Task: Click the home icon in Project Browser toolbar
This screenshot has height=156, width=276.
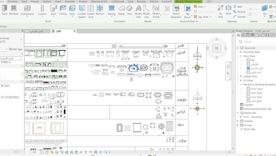Action: coord(238,35)
